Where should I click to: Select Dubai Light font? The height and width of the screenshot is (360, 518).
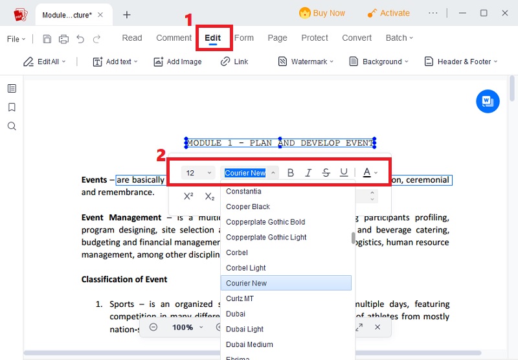pyautogui.click(x=286, y=329)
